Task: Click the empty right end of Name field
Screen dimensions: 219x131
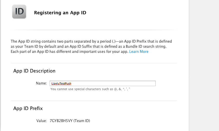Action: [140, 84]
